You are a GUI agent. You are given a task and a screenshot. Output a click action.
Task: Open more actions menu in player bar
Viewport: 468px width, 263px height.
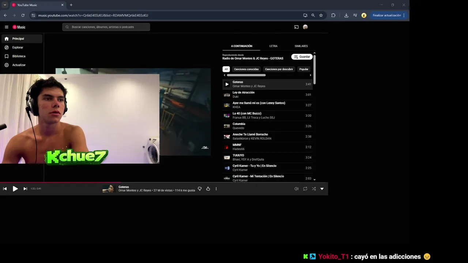(x=216, y=189)
